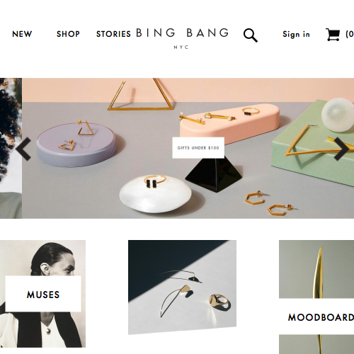This screenshot has width=354, height=354.
Task: Click the black pyramid in the banner
Action: pos(214,174)
